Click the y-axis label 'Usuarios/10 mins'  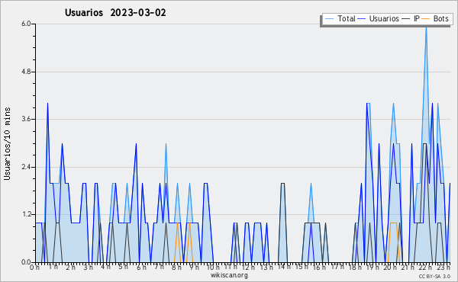point(7,144)
